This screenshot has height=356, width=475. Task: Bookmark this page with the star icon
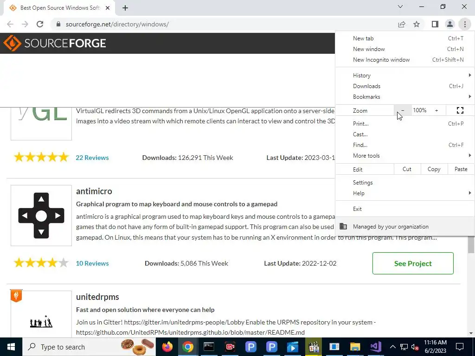pyautogui.click(x=417, y=24)
